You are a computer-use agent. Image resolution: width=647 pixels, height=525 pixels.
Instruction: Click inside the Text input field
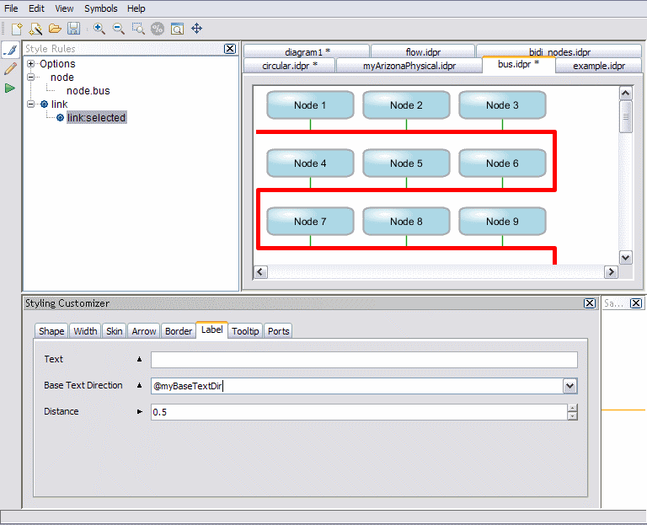(x=364, y=360)
